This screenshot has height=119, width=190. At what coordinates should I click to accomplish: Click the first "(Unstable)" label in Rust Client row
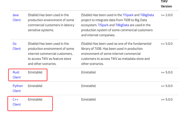[35, 72]
